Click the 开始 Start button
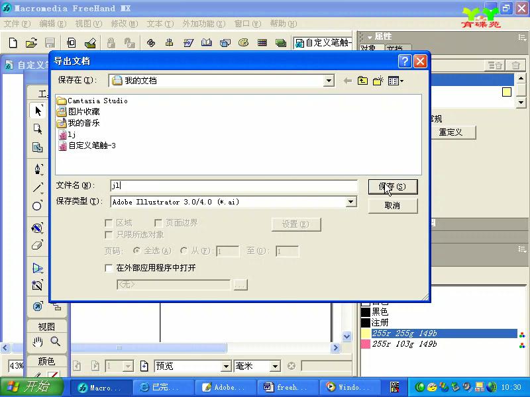The image size is (530, 397). pos(32,387)
